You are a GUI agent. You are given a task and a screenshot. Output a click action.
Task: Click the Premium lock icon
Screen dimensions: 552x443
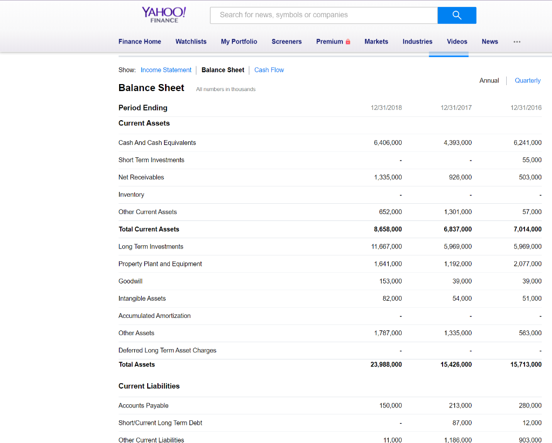pyautogui.click(x=348, y=41)
